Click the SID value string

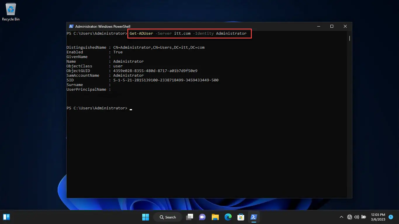click(x=166, y=80)
